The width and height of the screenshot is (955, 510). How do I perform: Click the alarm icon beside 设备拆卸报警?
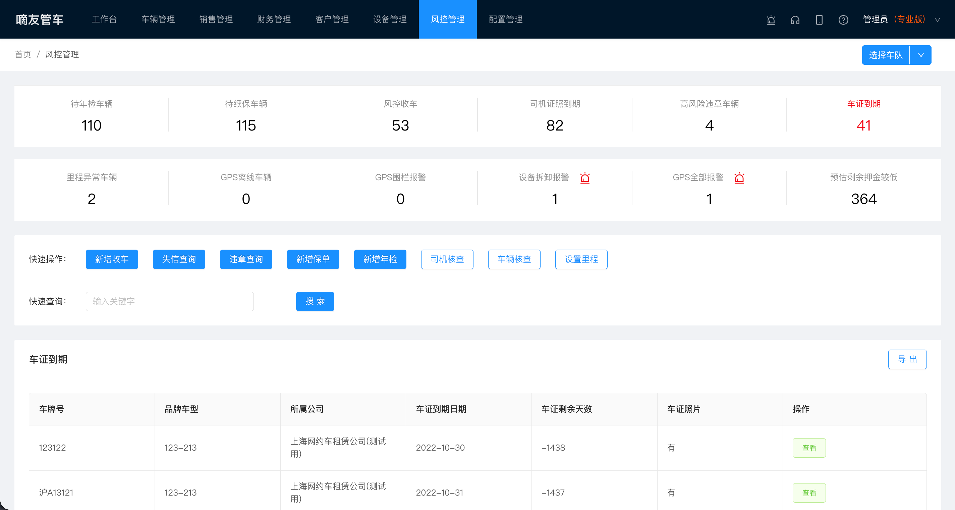(x=585, y=178)
